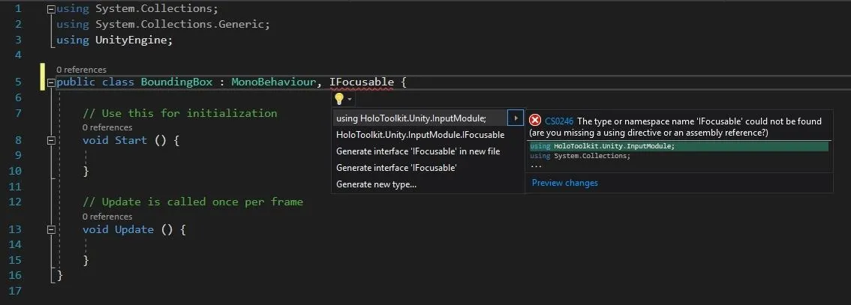Open the CS0246 error code link
The image size is (851, 305).
tap(559, 121)
